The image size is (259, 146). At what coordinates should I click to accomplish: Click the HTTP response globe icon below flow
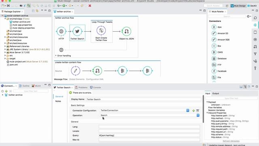(61, 49)
